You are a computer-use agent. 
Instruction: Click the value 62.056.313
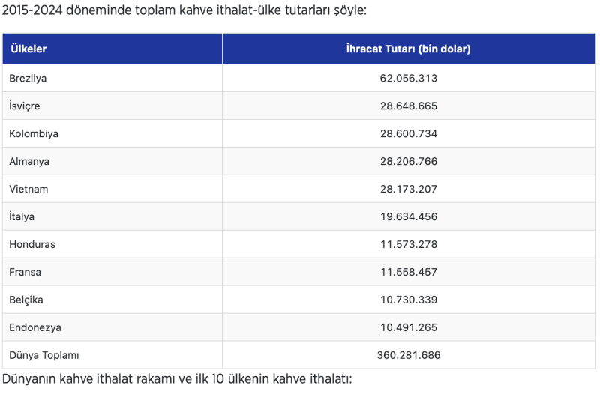point(408,79)
